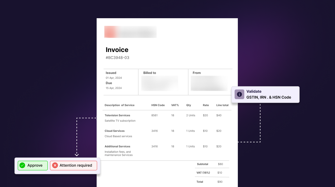Click the green checkmark approval icon
Viewport: 335px width, 187px height.
pyautogui.click(x=23, y=165)
